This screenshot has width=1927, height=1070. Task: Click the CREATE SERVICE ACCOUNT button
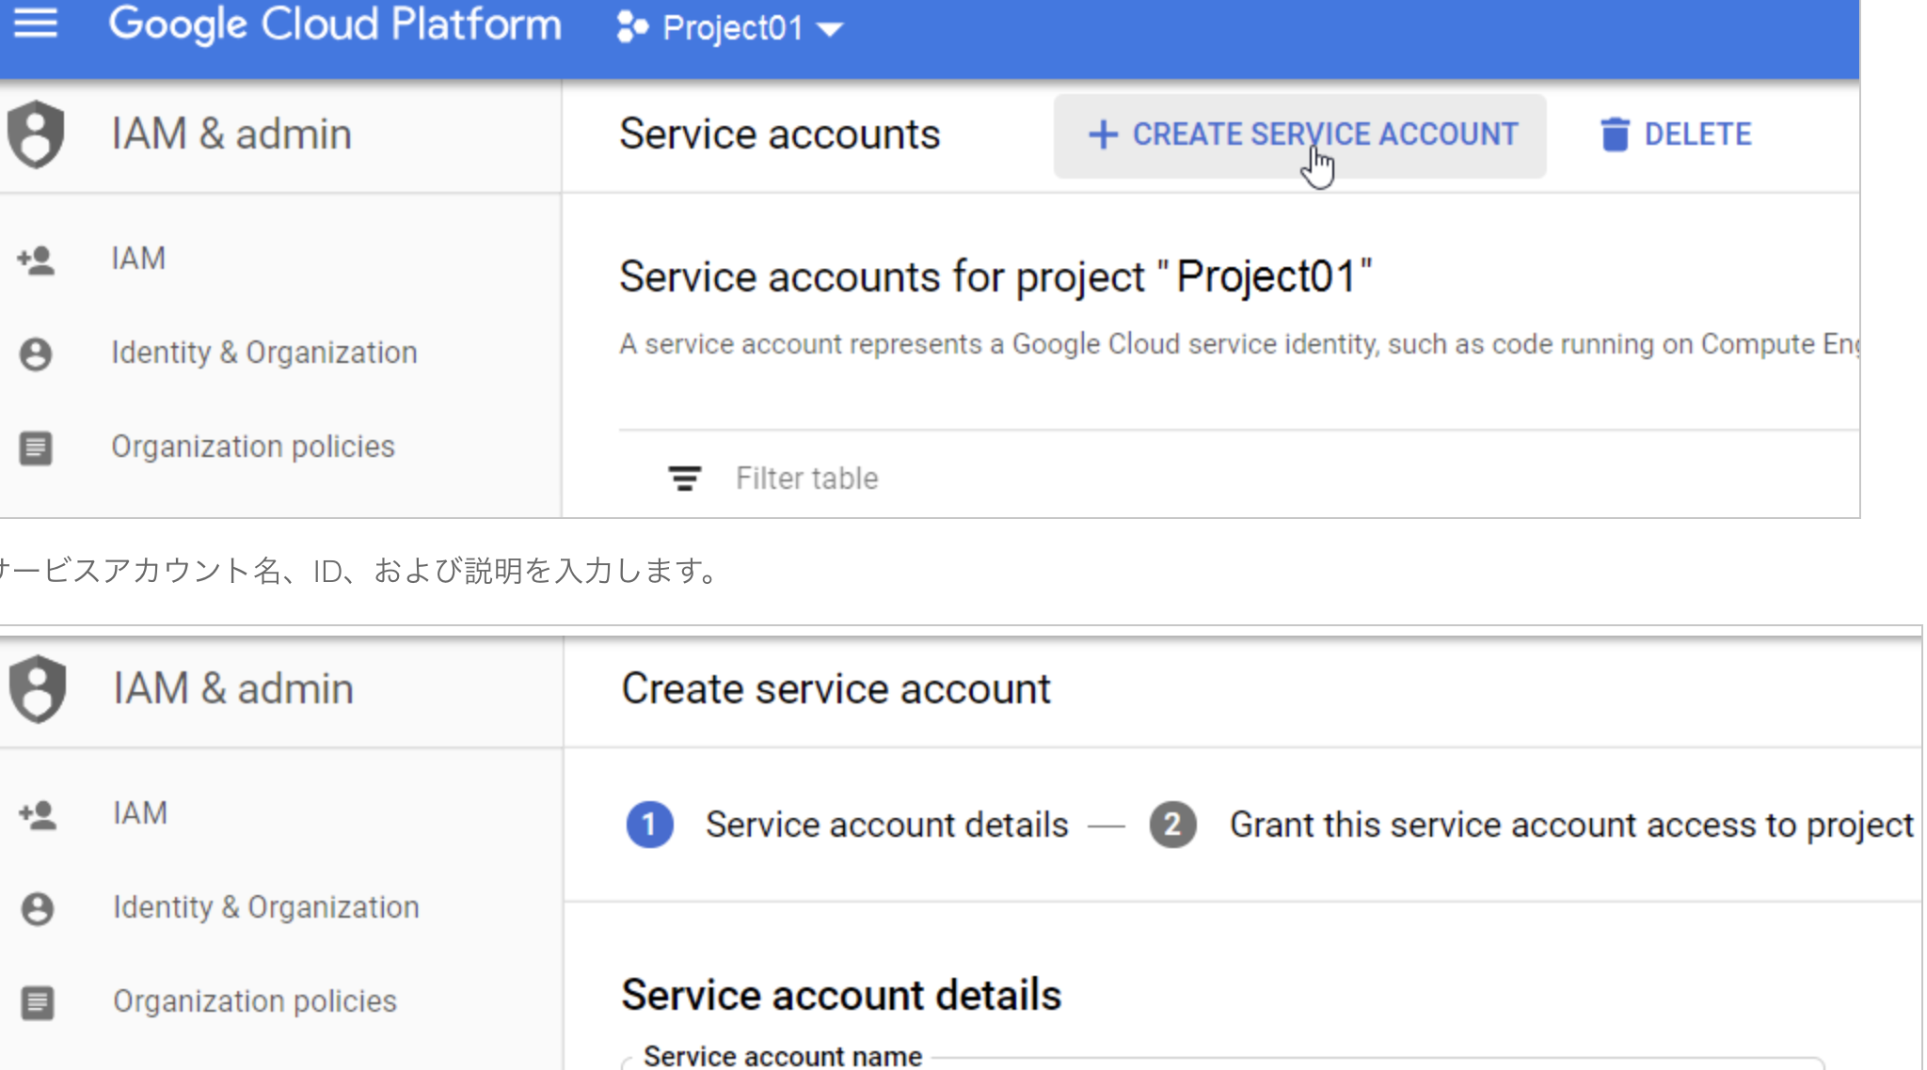pyautogui.click(x=1299, y=135)
